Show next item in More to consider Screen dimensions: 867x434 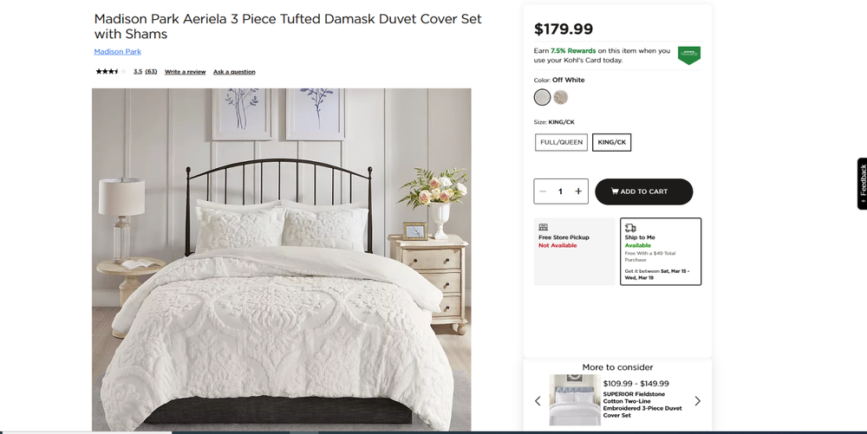pos(697,401)
